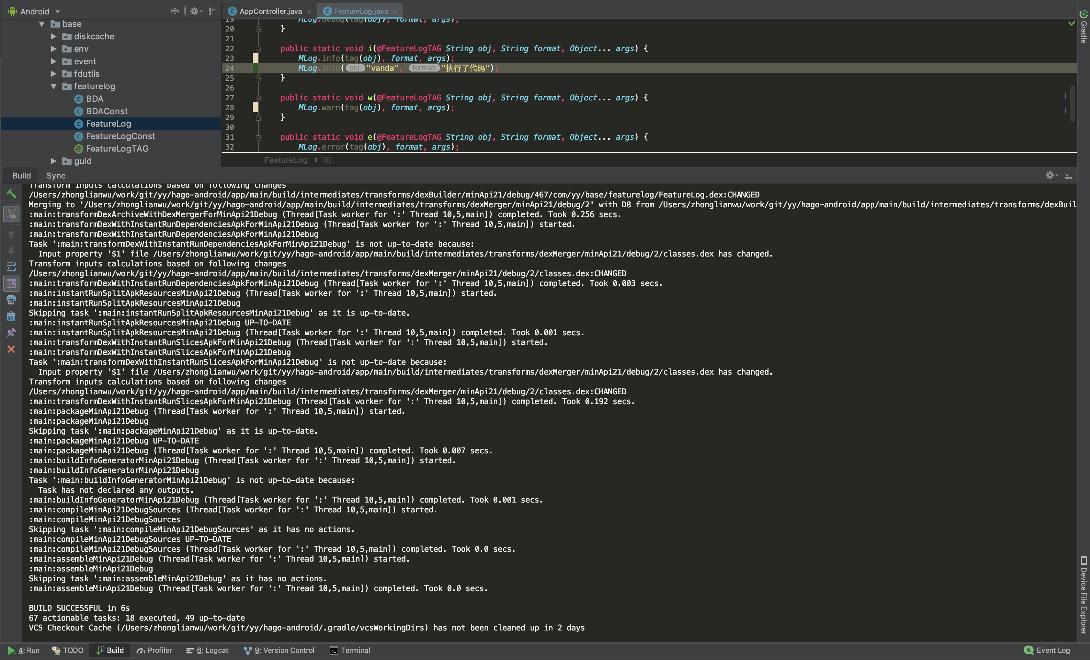Screen dimensions: 1090x660
Task: Click the green hammer build icon
Action: tap(11, 194)
